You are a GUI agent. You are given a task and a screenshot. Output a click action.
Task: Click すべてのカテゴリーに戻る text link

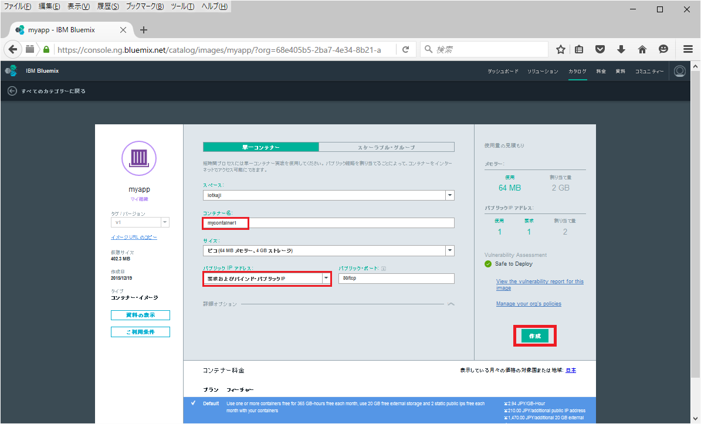click(53, 91)
